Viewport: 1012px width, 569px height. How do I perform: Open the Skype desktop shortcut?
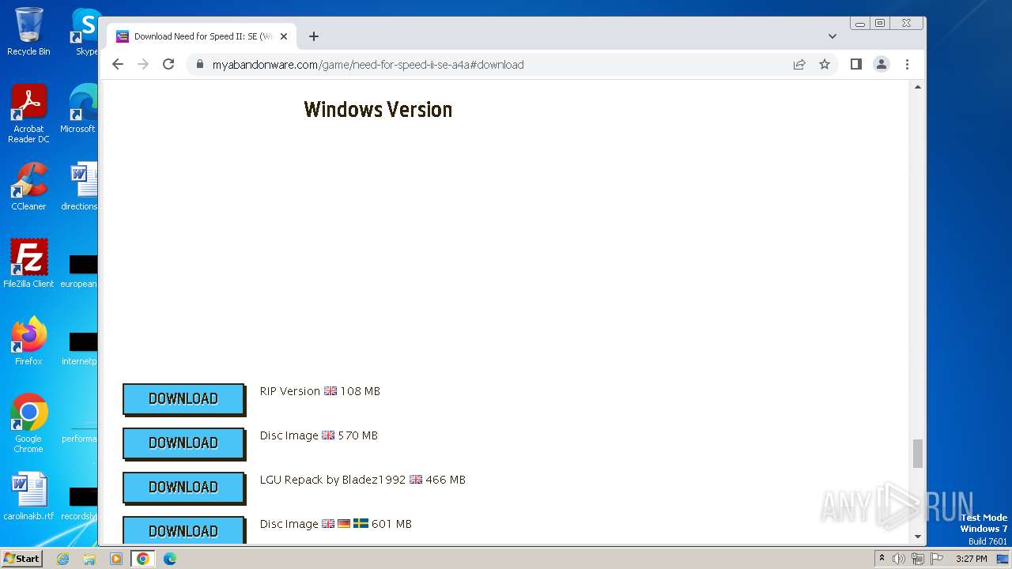pos(85,32)
